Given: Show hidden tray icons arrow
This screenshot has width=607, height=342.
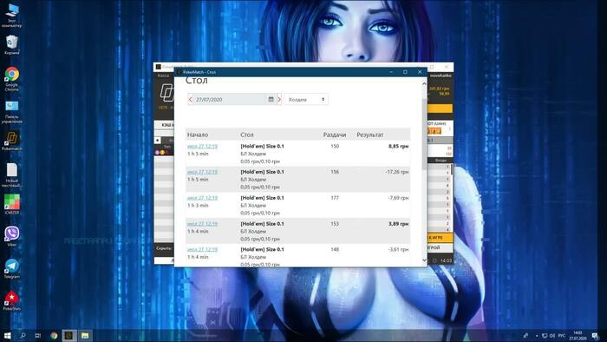Looking at the screenshot, I should [x=537, y=335].
